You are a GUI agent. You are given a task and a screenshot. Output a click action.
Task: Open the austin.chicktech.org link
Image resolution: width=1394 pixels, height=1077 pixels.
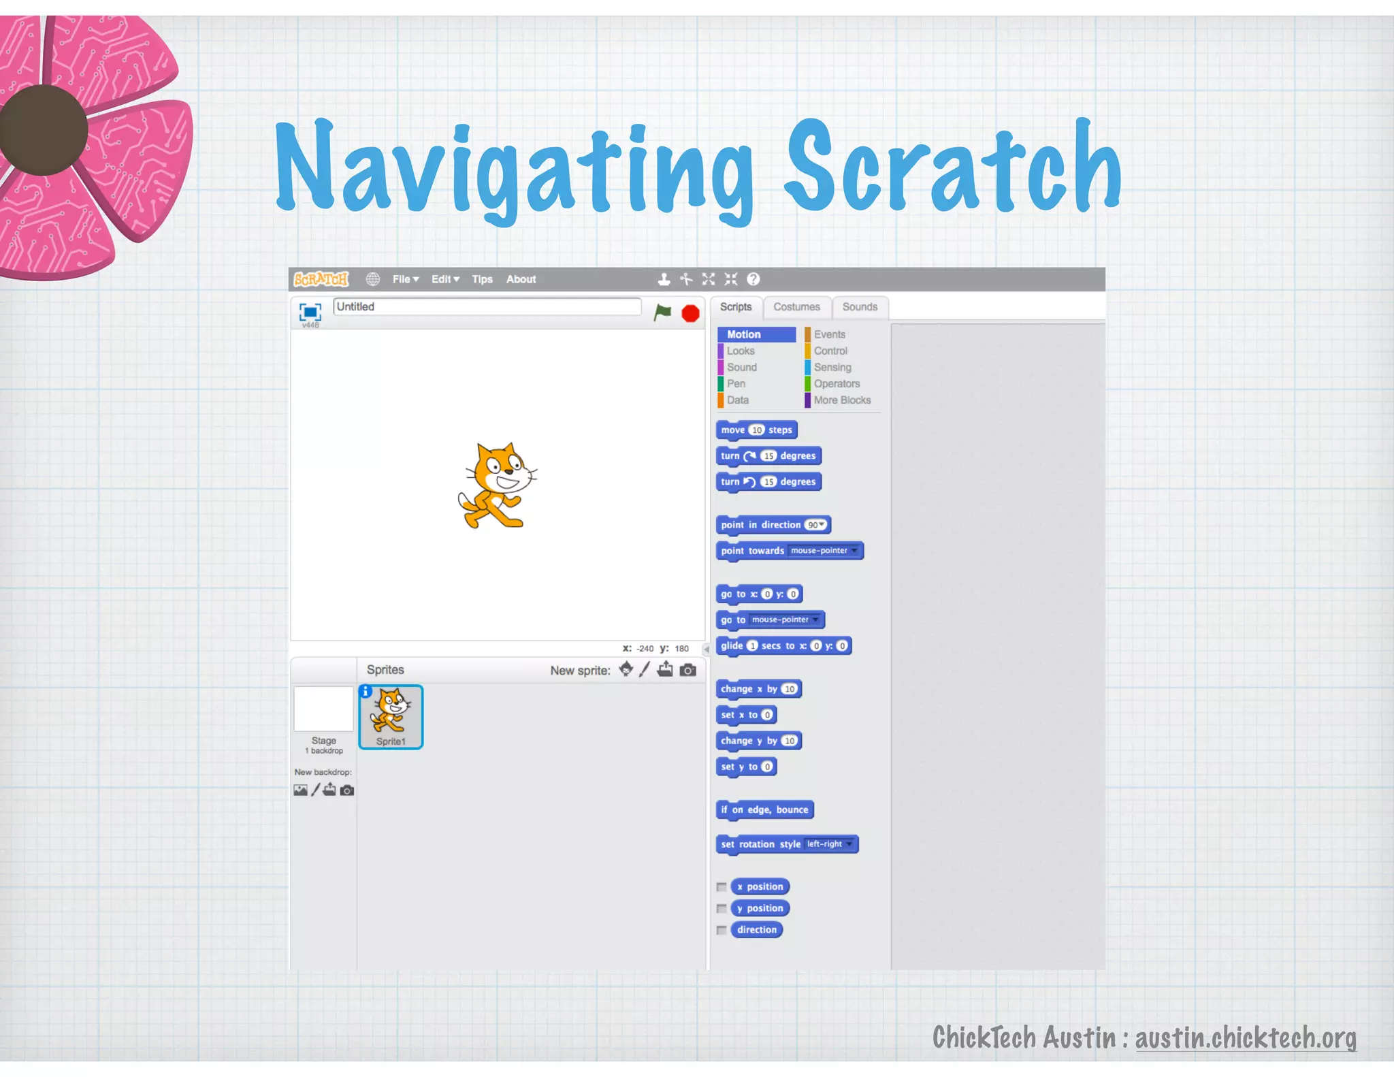coord(1245,1038)
